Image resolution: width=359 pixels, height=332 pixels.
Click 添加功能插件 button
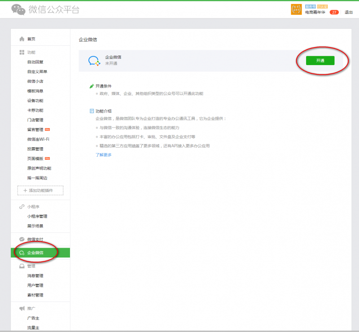coord(40,191)
